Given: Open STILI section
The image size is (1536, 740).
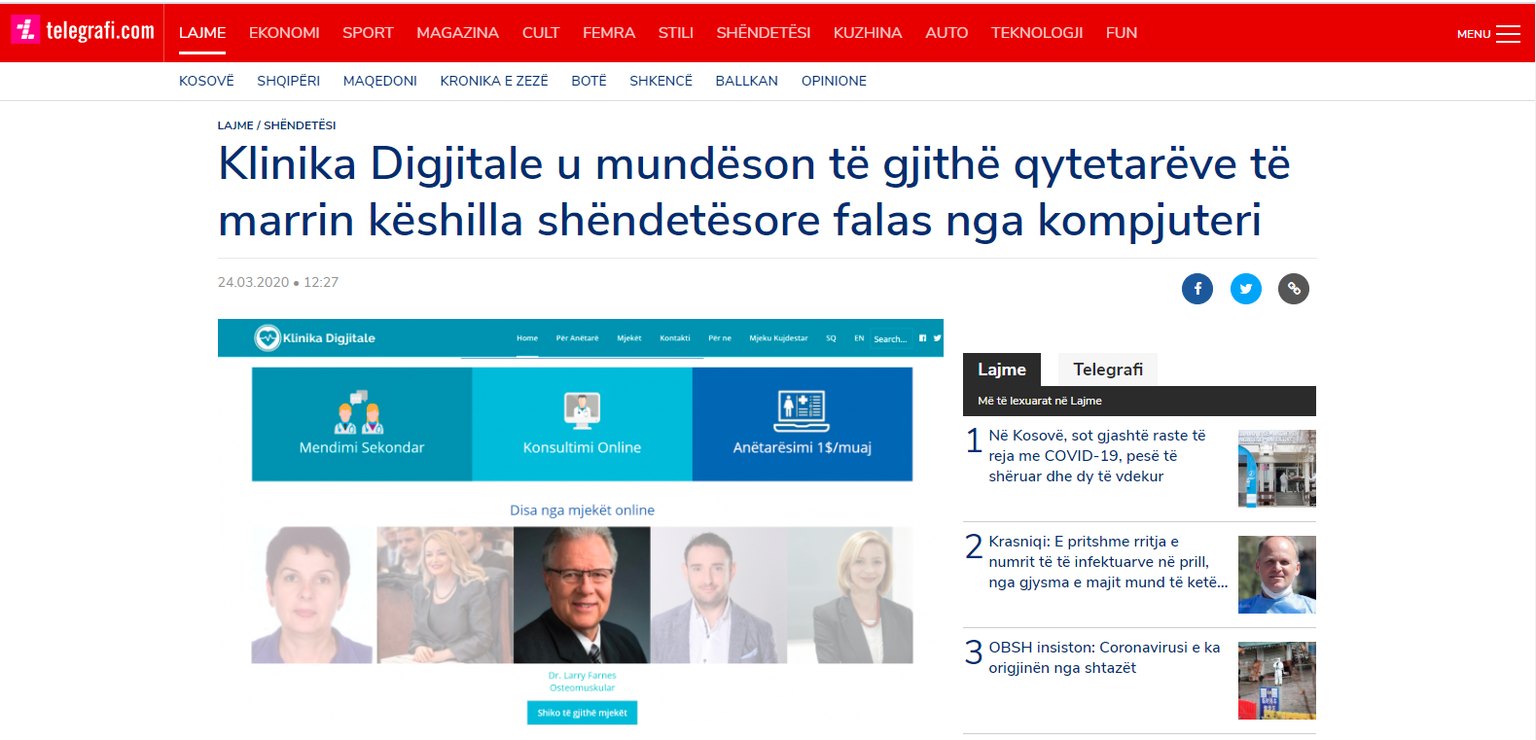Looking at the screenshot, I should pos(675,33).
